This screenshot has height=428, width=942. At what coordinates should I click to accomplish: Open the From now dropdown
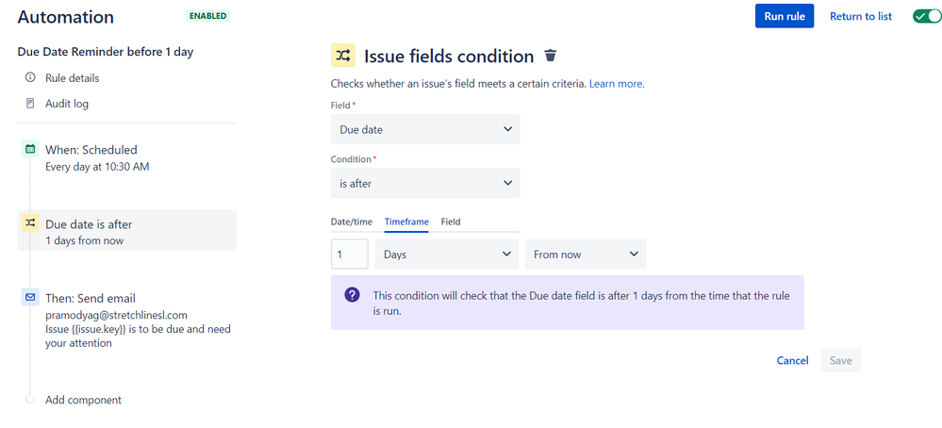(586, 254)
